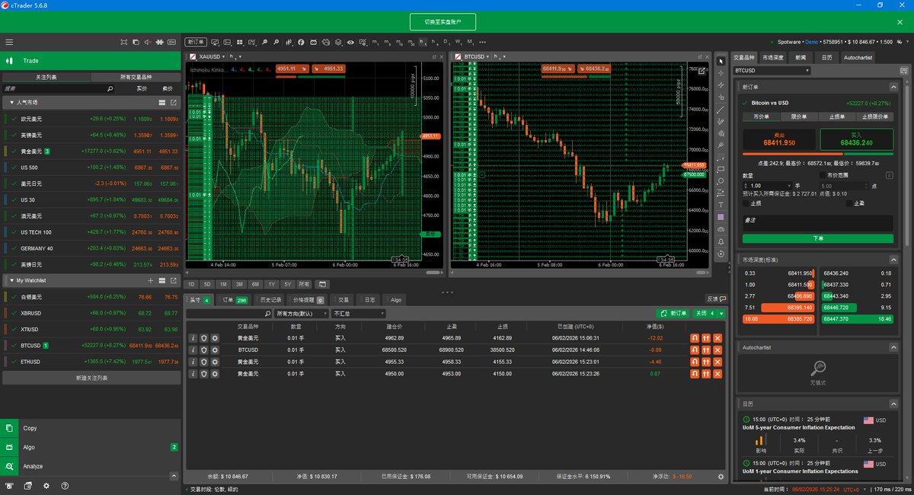Open help question mark icon bottom-left
The image size is (914, 495).
tap(66, 485)
